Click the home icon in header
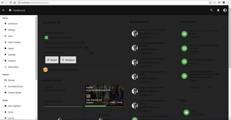This screenshot has width=231, height=120. (10, 10)
